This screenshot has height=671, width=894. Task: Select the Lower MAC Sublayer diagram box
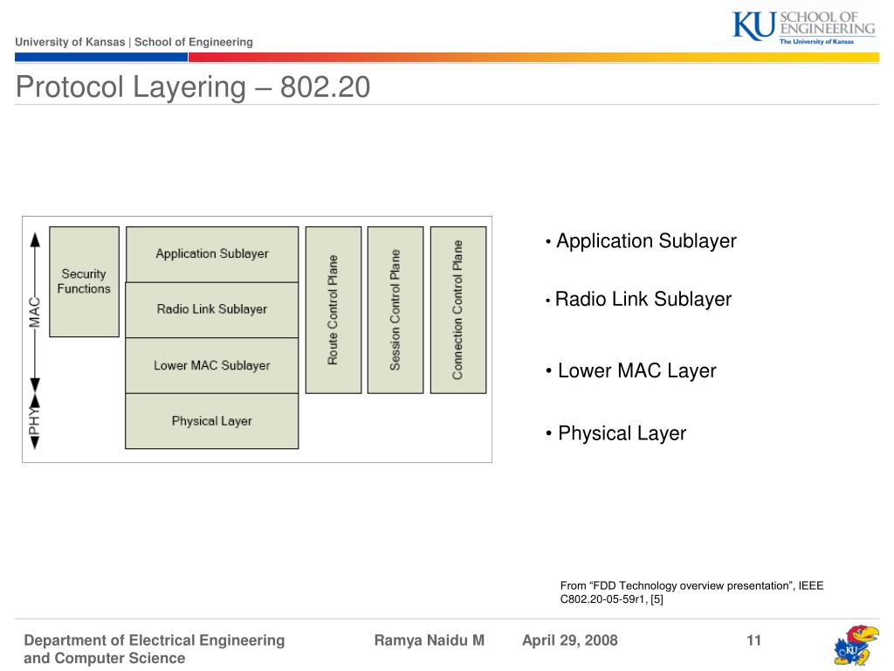pos(212,365)
